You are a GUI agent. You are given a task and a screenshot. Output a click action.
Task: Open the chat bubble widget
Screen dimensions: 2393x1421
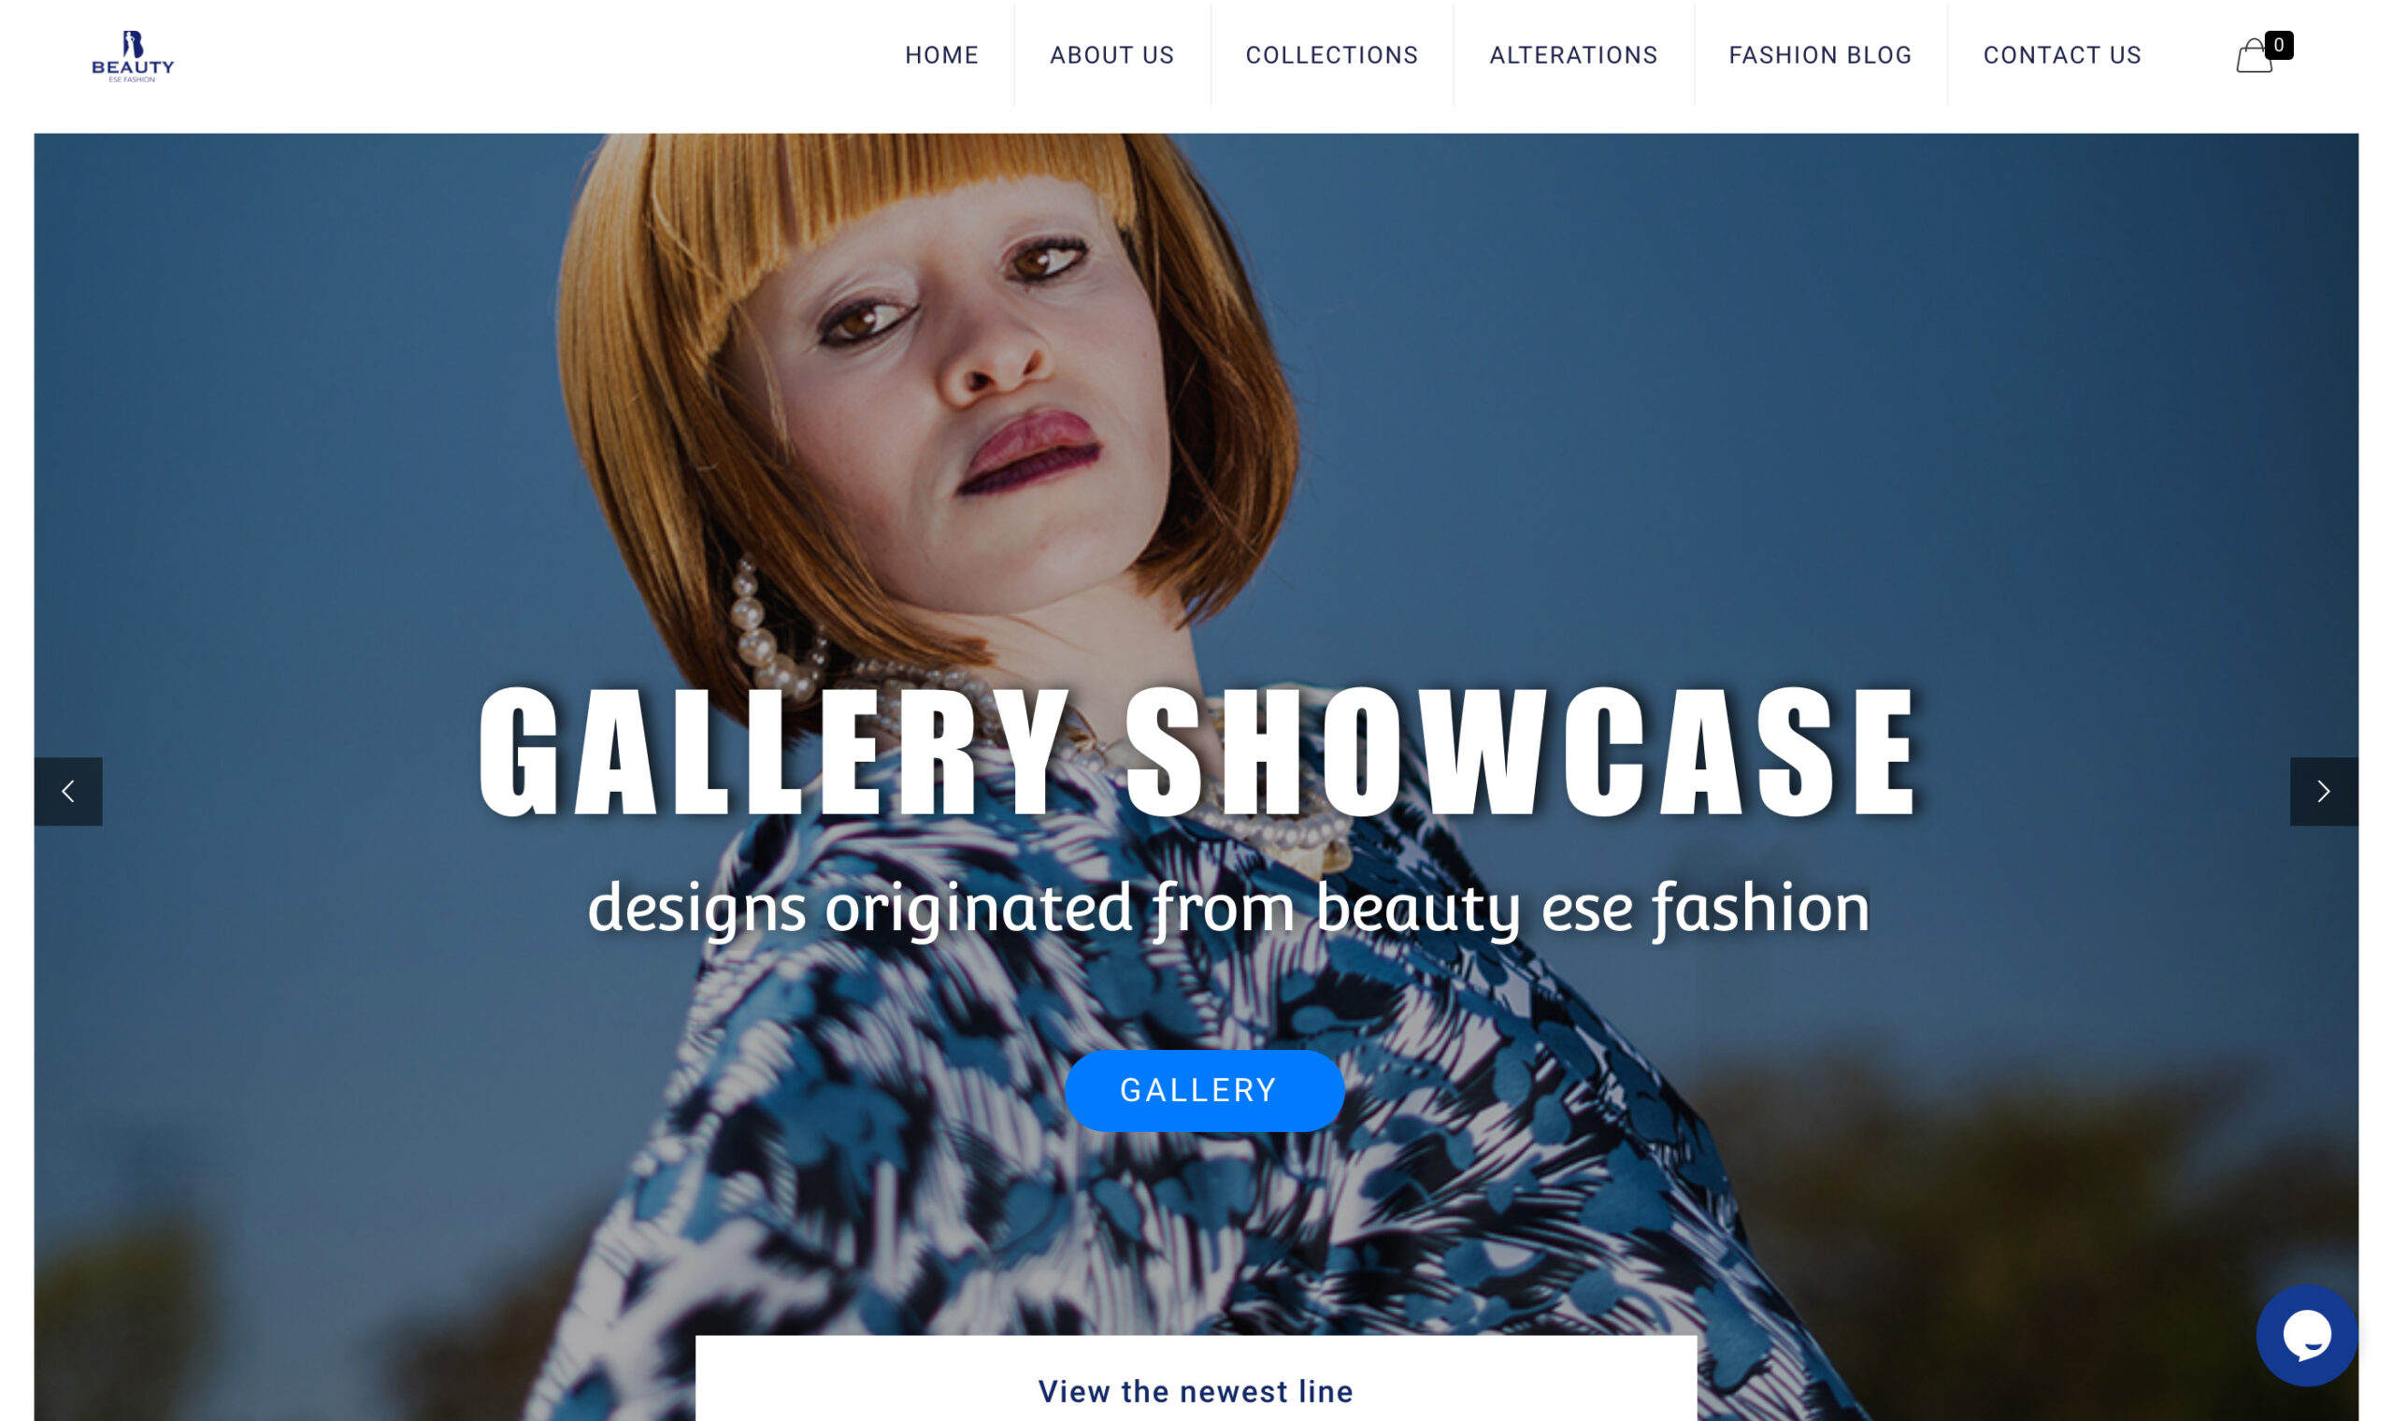click(x=2307, y=1335)
